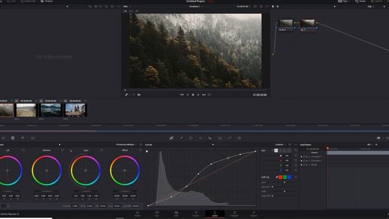Switch to the Edit page
This screenshot has height=219, width=389.
point(176,214)
